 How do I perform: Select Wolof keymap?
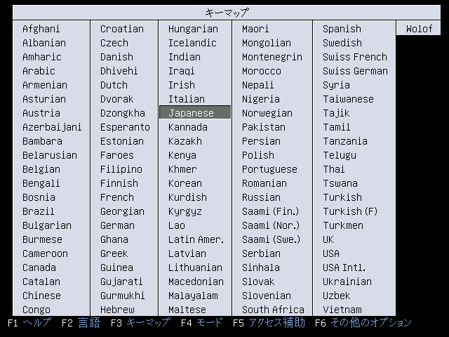click(420, 29)
